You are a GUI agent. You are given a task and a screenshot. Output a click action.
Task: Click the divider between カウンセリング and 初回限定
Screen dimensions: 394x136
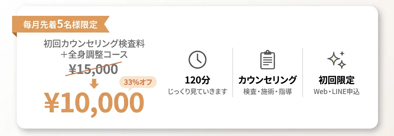pyautogui.click(x=302, y=72)
